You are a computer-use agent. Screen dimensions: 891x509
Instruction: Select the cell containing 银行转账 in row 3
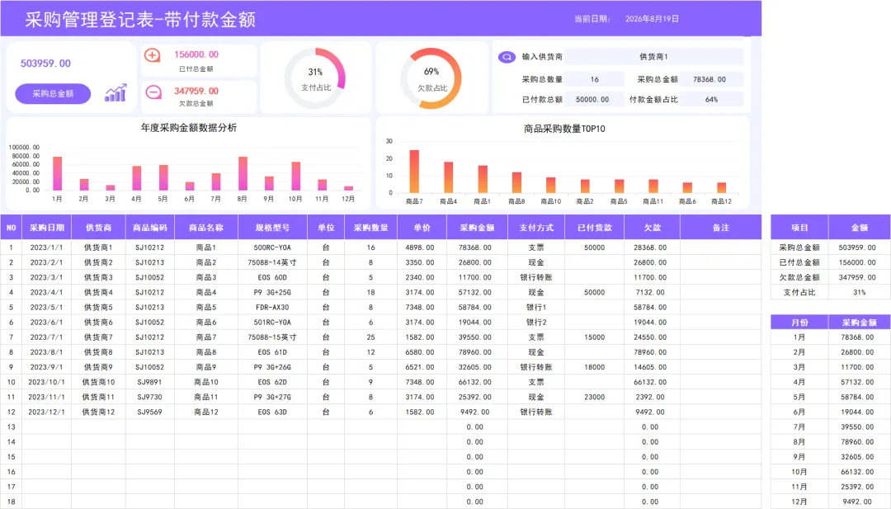pos(536,277)
